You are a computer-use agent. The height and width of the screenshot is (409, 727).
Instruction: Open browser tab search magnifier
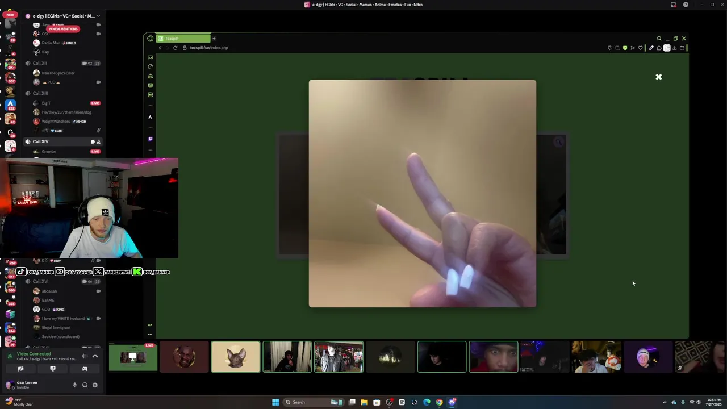[659, 39]
